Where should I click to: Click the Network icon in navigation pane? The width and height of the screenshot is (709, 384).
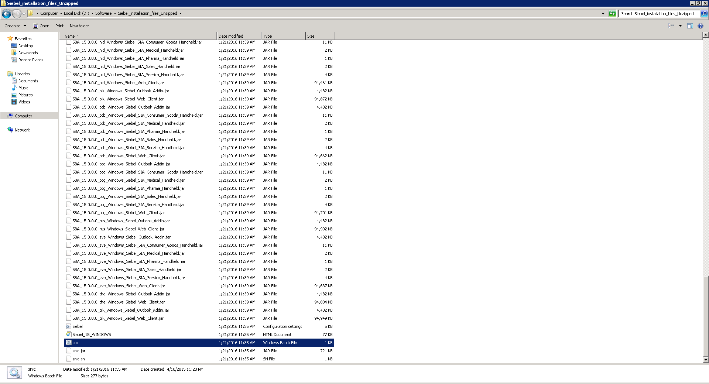coord(10,130)
